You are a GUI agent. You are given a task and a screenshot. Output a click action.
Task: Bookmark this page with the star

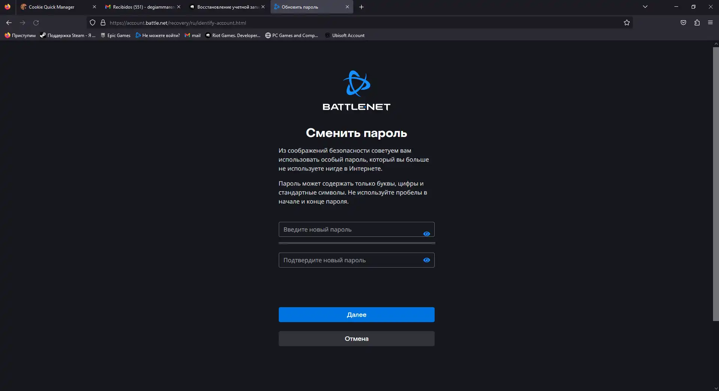(626, 23)
